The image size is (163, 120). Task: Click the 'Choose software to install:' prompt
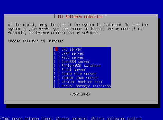(35, 41)
